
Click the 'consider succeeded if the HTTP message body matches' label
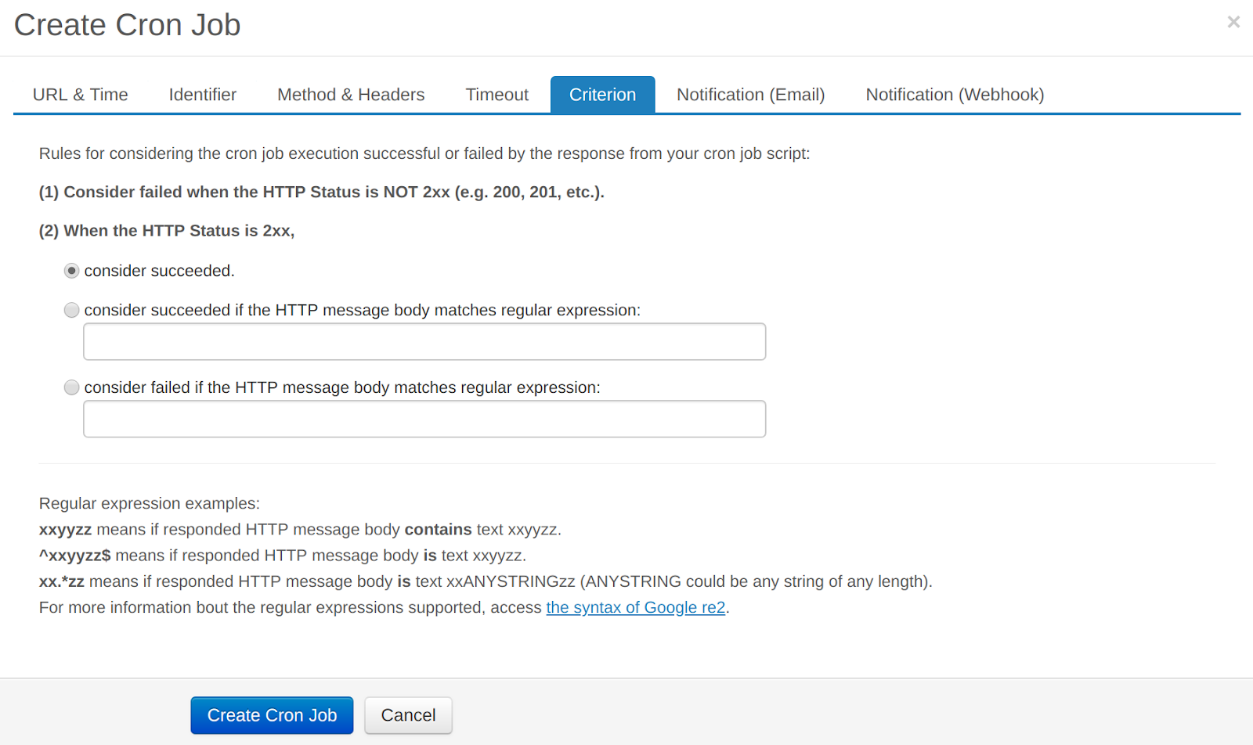point(362,310)
